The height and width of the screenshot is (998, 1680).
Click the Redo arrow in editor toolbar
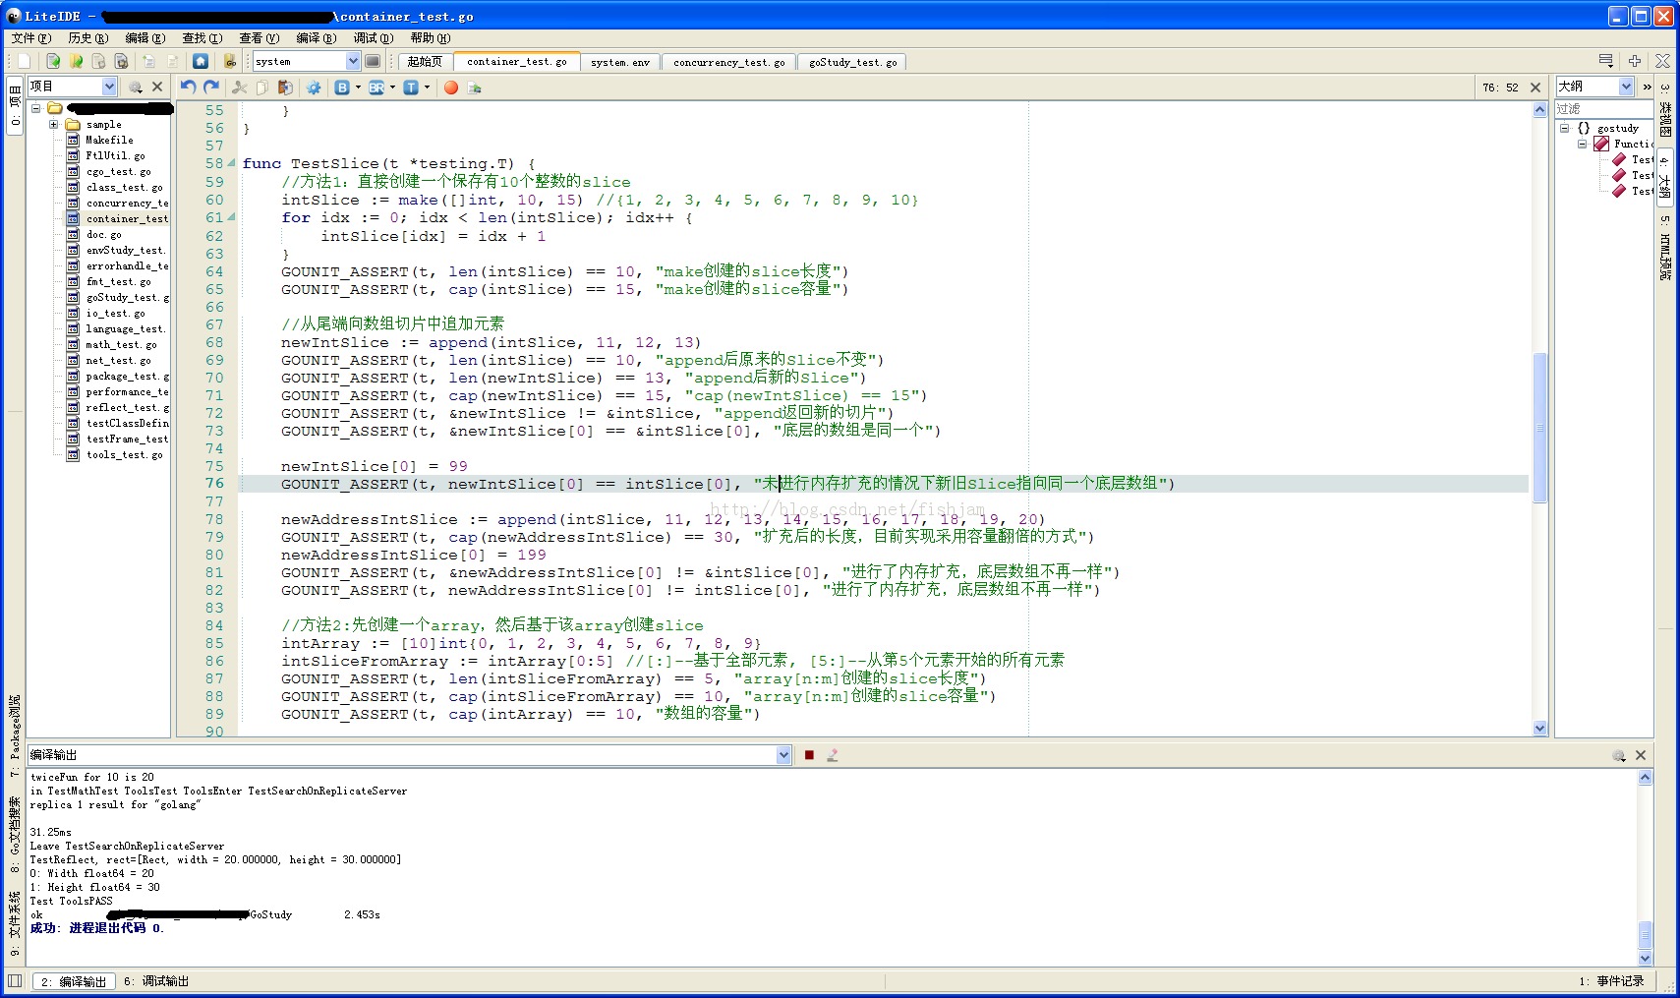point(210,88)
